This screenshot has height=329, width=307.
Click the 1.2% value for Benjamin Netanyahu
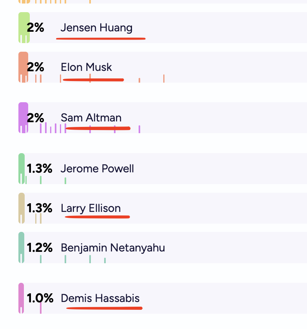pos(40,248)
